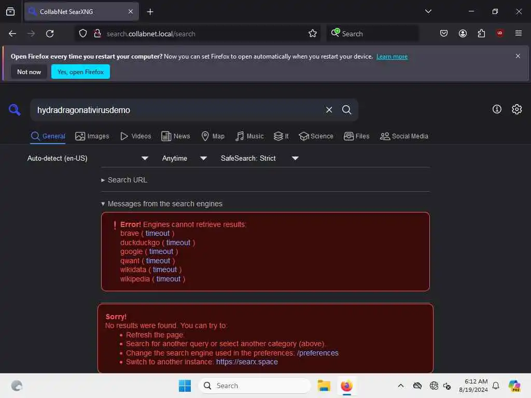Click the Firefox toolbar Search box
Image resolution: width=531 pixels, height=398 pixels.
tap(372, 34)
